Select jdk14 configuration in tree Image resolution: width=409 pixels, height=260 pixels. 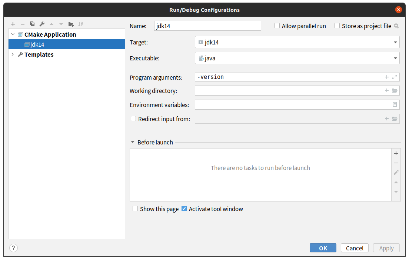[37, 44]
